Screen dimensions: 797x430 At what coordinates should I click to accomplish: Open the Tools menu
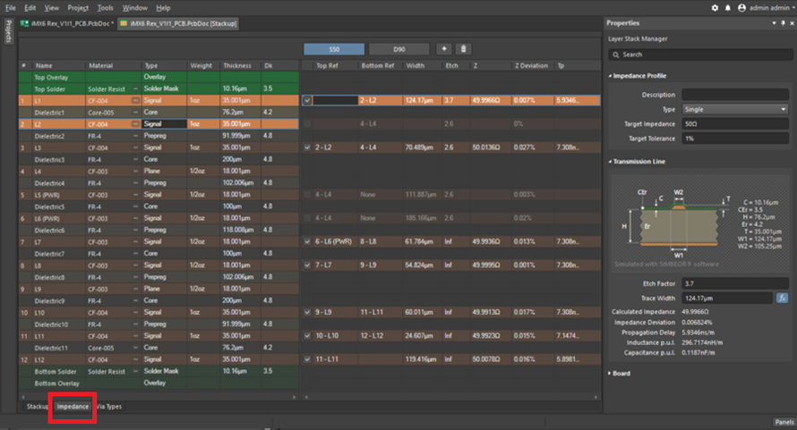[106, 7]
